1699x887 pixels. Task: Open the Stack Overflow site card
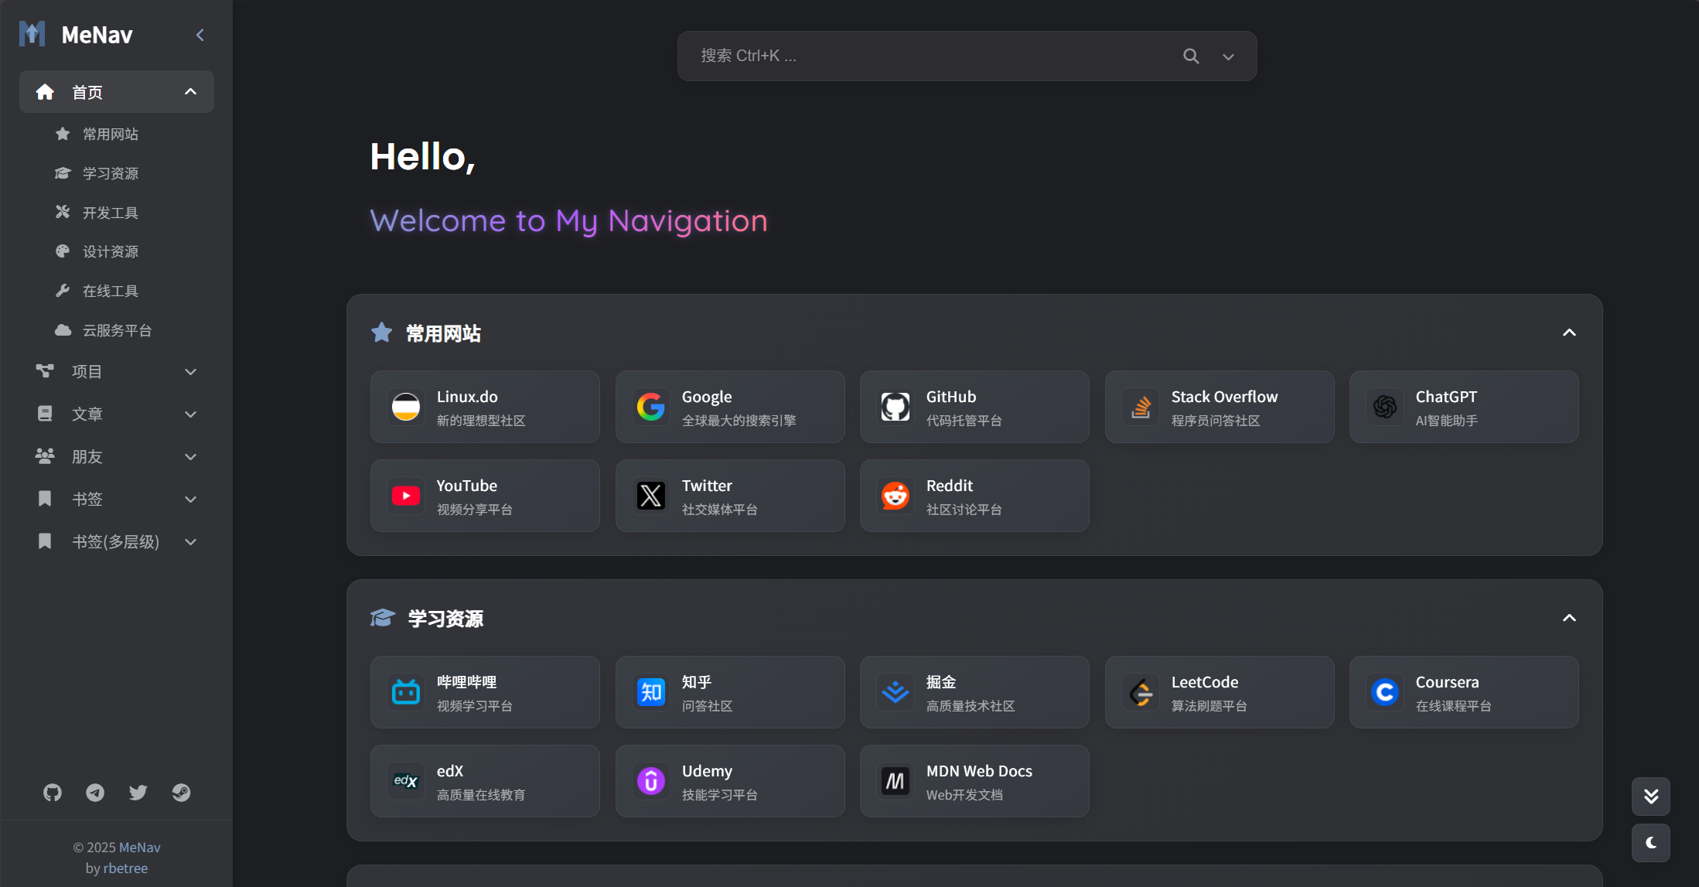(x=1219, y=407)
